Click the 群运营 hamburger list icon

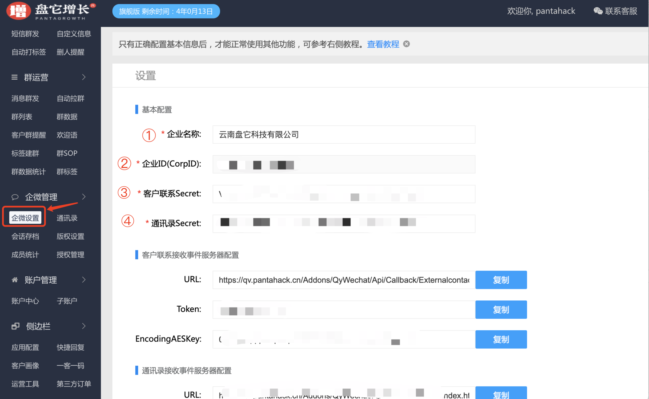tap(14, 77)
